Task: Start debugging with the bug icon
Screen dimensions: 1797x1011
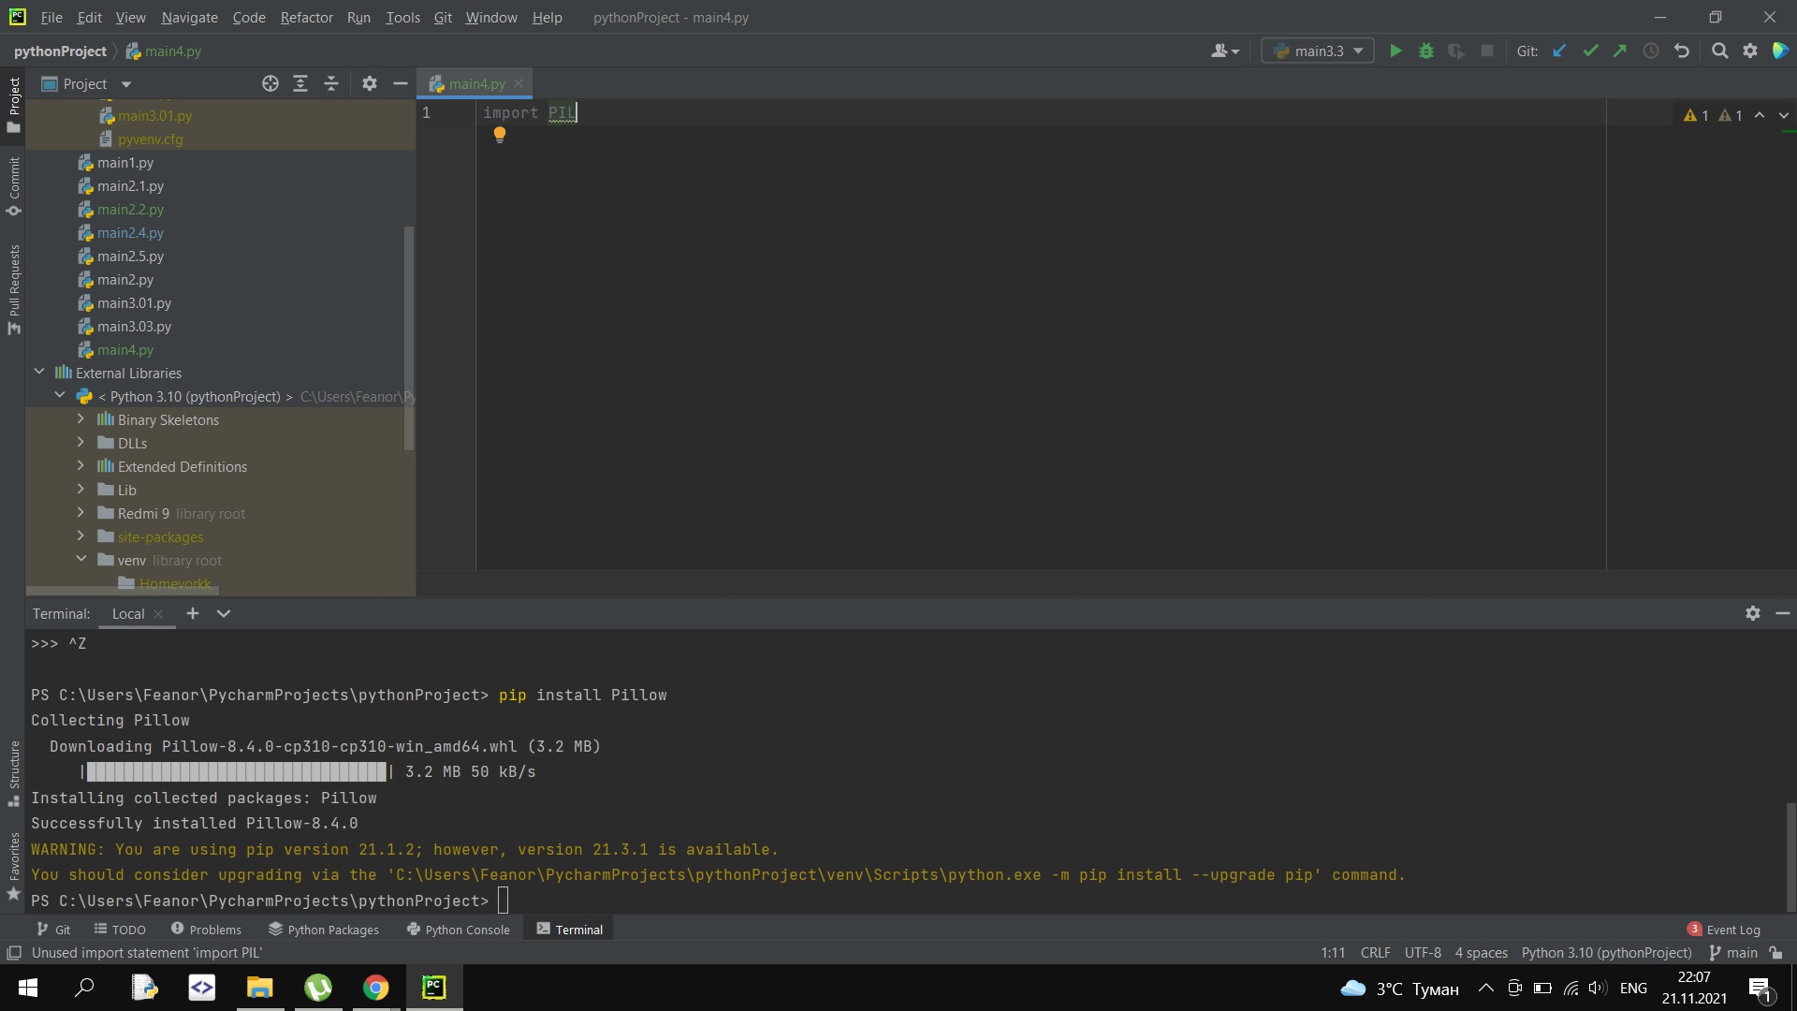Action: [x=1425, y=51]
